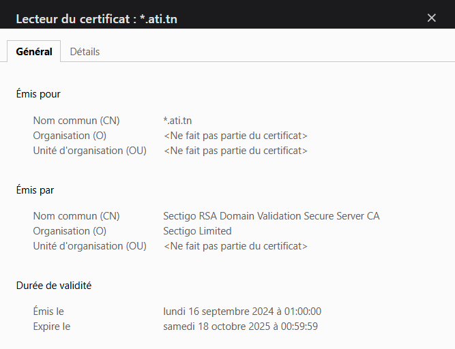
Task: Click the *.ati.tn common name value
Action: tap(177, 121)
